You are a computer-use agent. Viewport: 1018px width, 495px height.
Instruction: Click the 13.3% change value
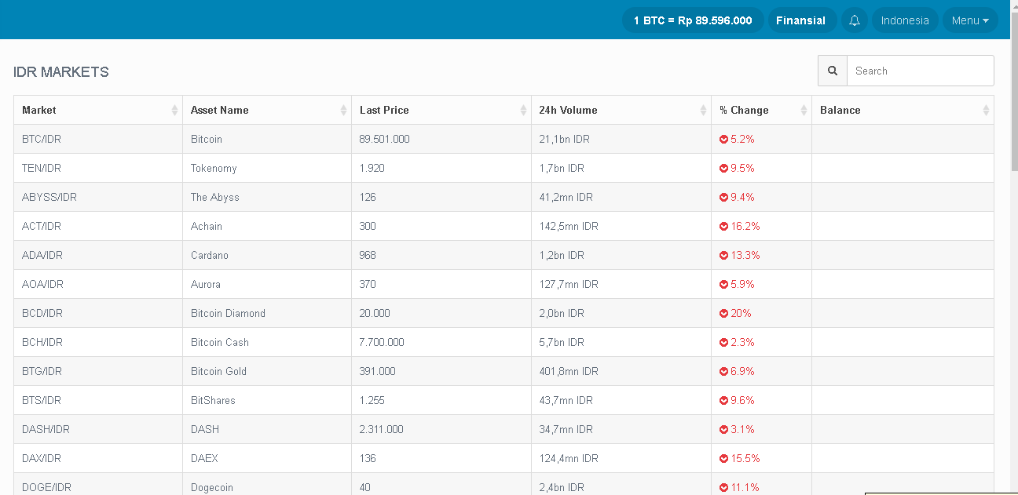pos(745,255)
